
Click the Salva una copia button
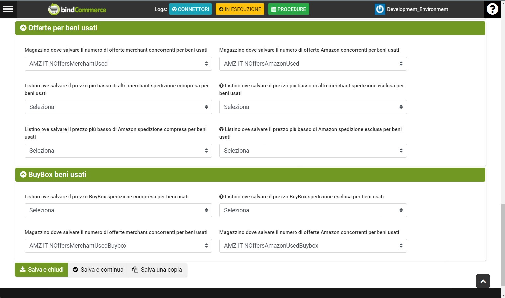pos(157,269)
